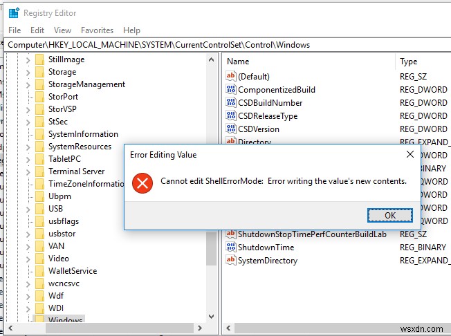The width and height of the screenshot is (451, 336).
Task: Open the Help menu
Action: (x=131, y=30)
